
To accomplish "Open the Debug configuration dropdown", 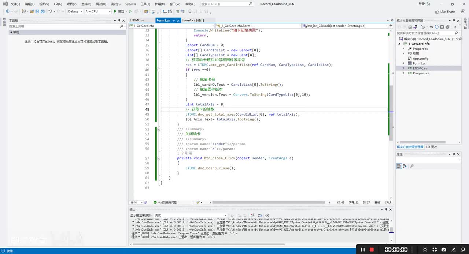I will (x=75, y=11).
